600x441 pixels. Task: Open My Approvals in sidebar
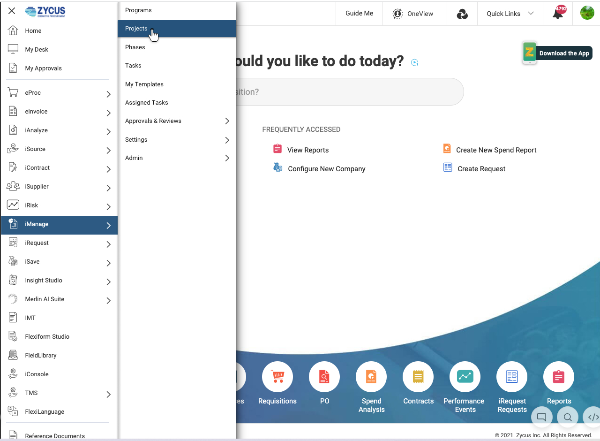[43, 68]
